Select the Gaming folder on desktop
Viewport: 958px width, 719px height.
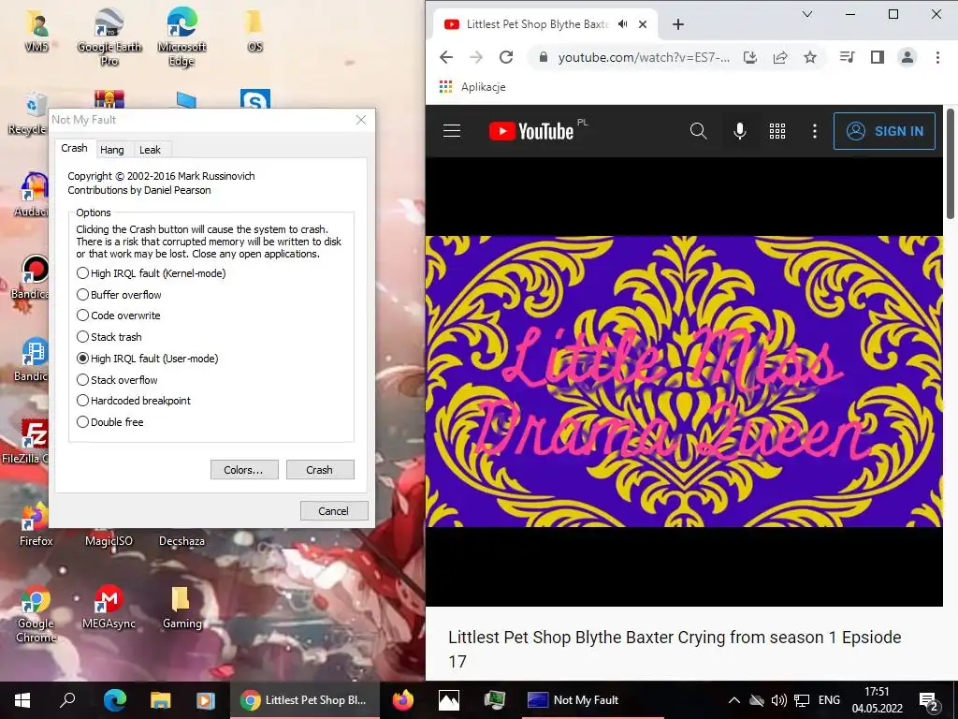coord(181,607)
